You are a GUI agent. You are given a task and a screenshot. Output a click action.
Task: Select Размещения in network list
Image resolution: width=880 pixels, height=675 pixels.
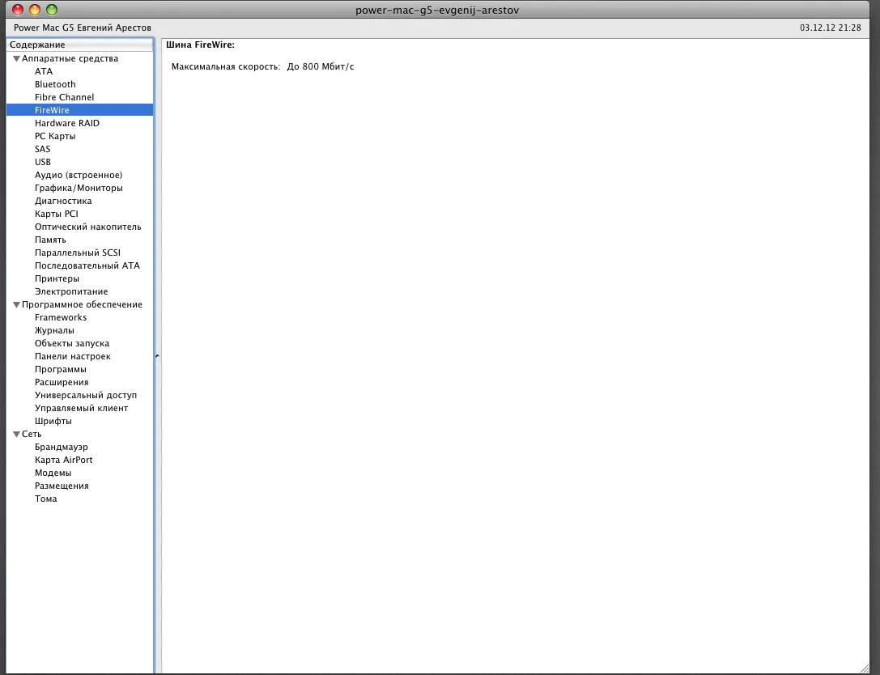tap(62, 486)
